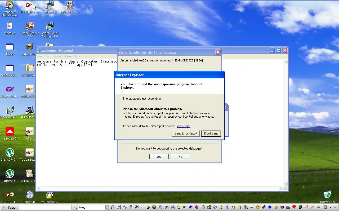Click the magnifier search icon in the toolbar
339x211 pixels.
point(113,207)
